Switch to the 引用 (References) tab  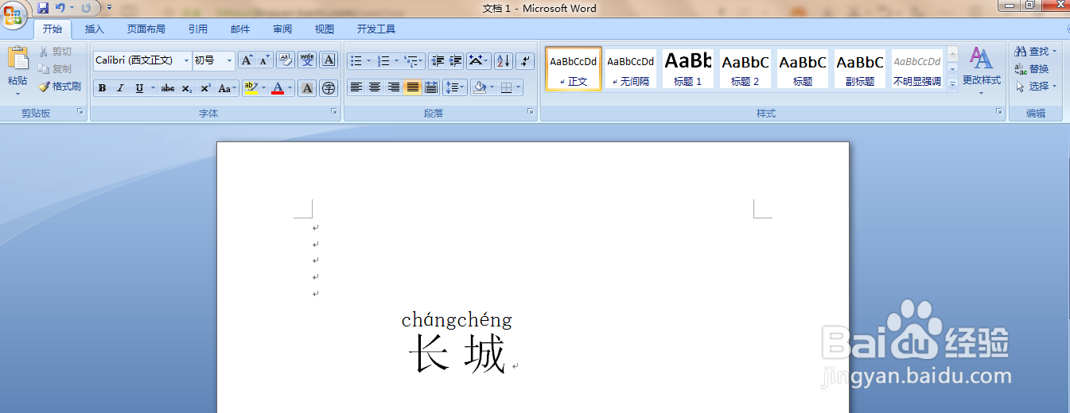pyautogui.click(x=198, y=29)
